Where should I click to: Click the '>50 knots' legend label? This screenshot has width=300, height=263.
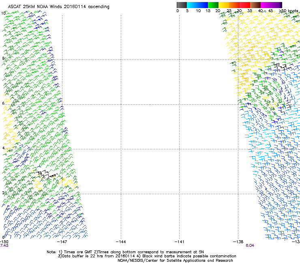(x=288, y=11)
